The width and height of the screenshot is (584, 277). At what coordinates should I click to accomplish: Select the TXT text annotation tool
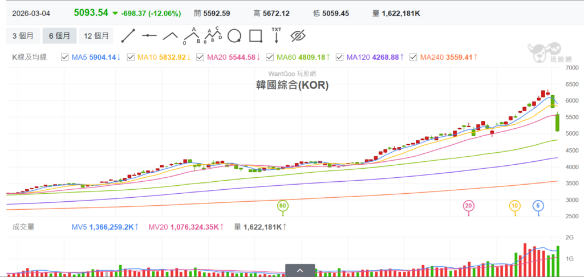[276, 36]
